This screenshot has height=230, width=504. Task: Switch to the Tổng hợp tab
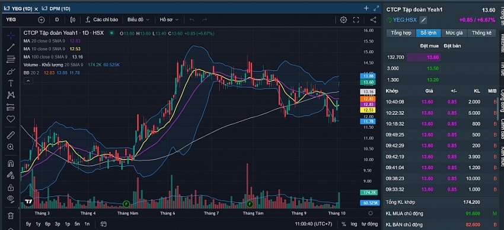tap(400, 33)
